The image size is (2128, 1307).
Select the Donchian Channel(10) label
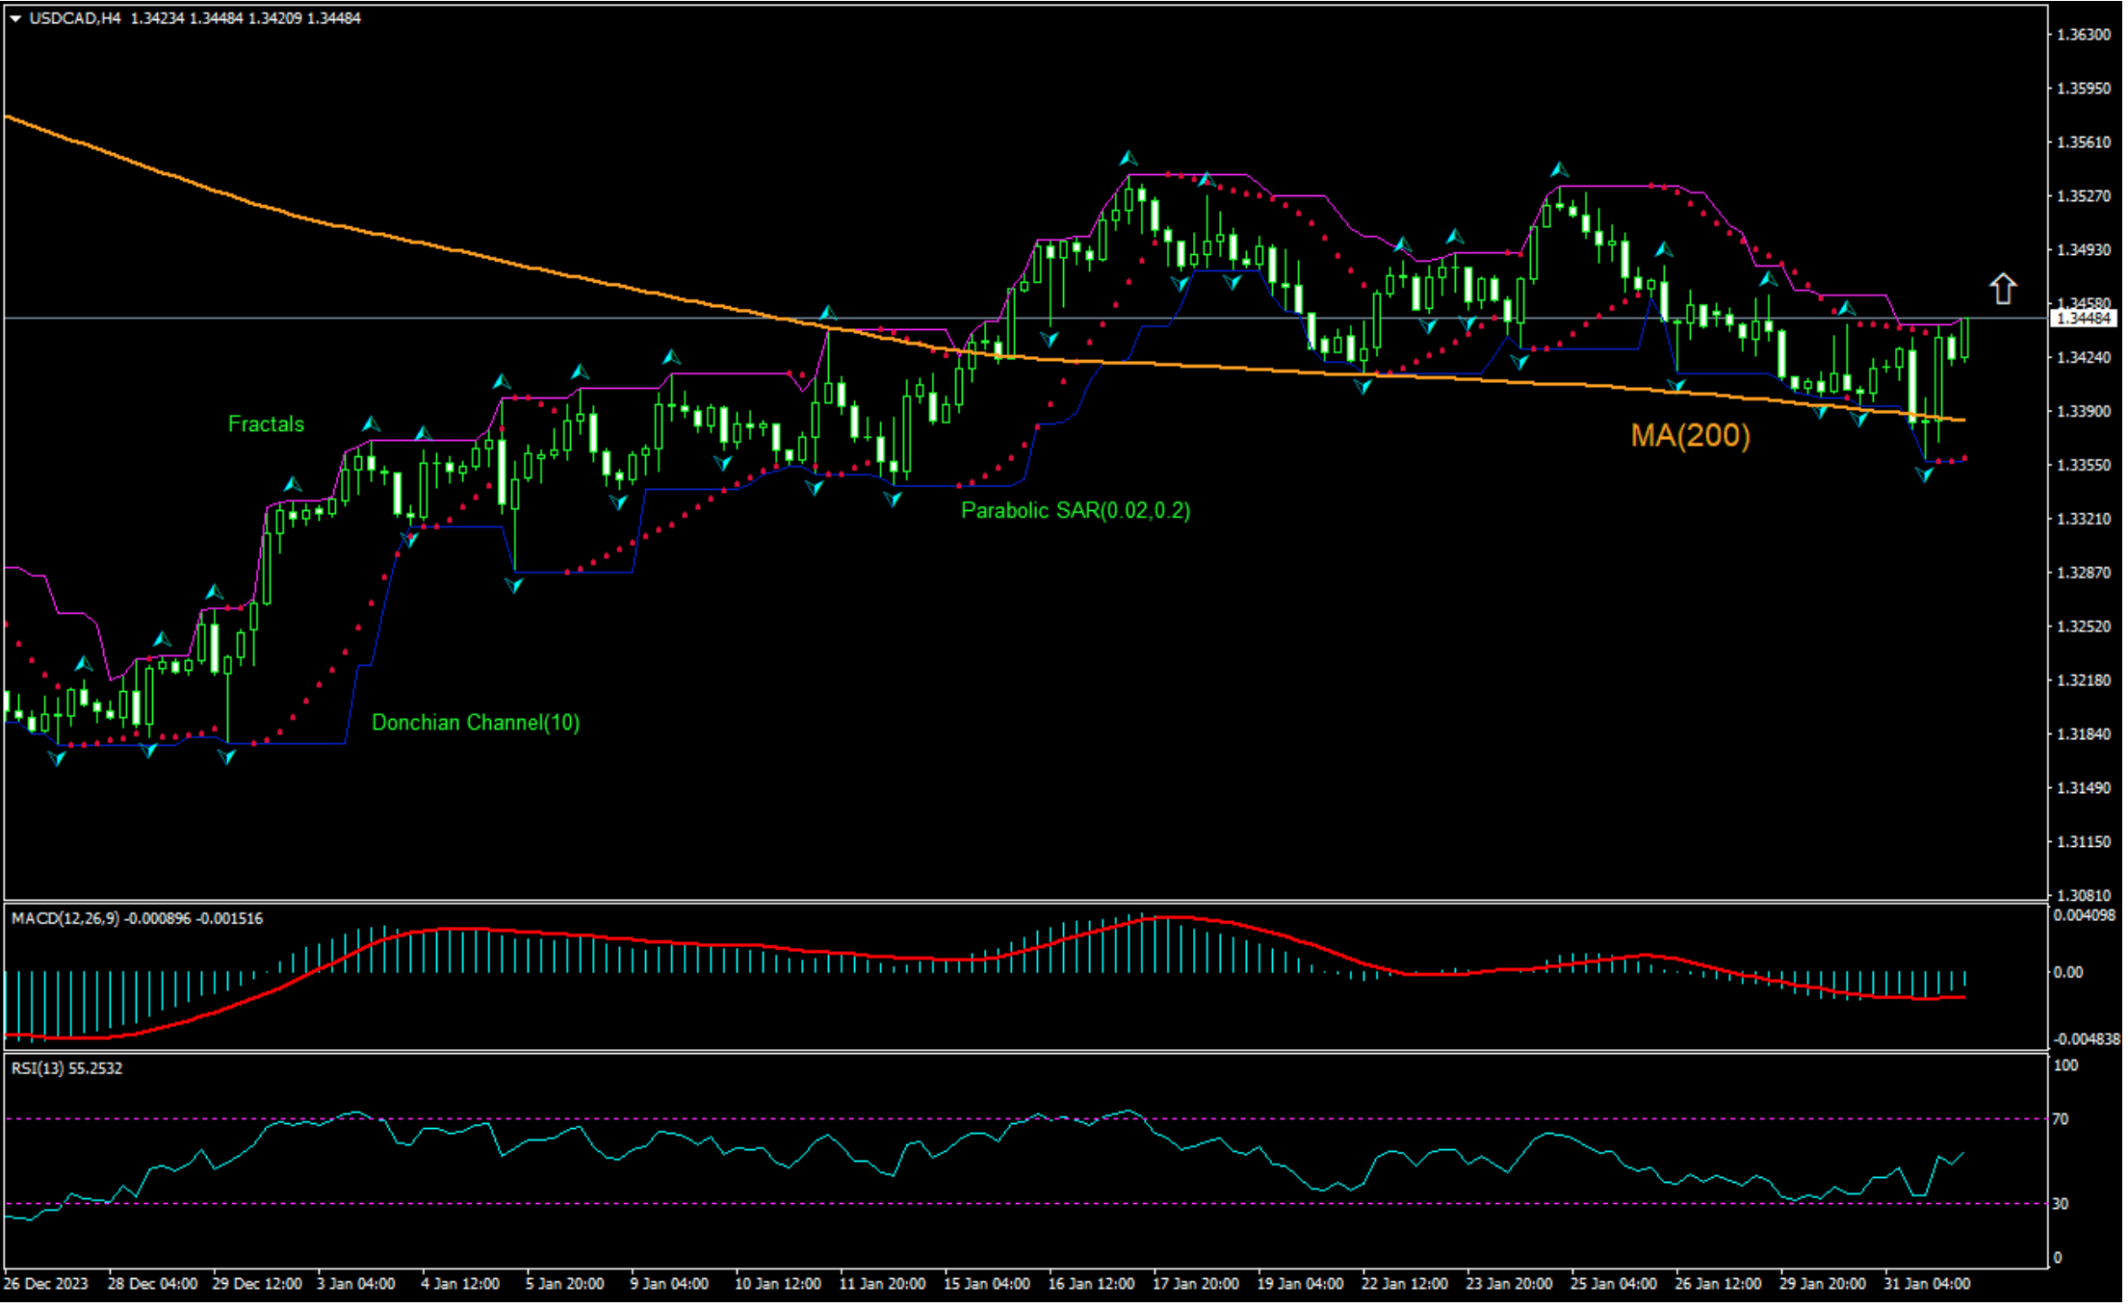(476, 723)
